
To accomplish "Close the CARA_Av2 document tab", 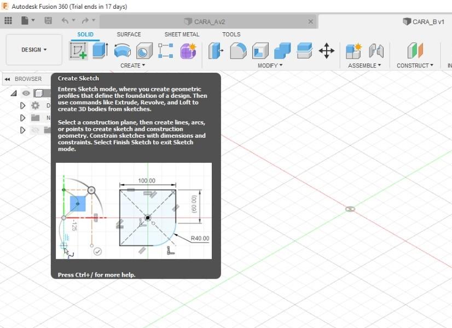I will tap(310, 22).
